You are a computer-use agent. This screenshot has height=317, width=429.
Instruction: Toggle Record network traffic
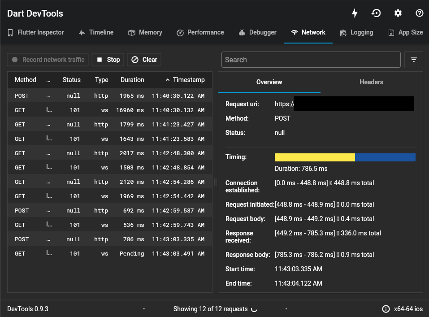coord(48,59)
